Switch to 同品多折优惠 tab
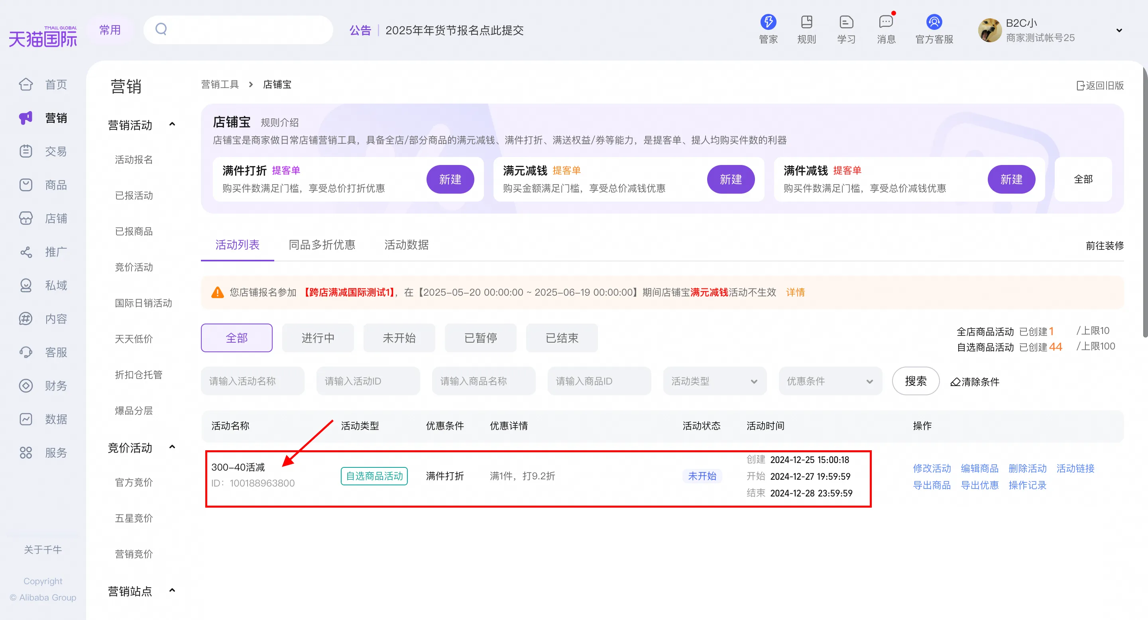This screenshot has width=1148, height=620. click(322, 245)
